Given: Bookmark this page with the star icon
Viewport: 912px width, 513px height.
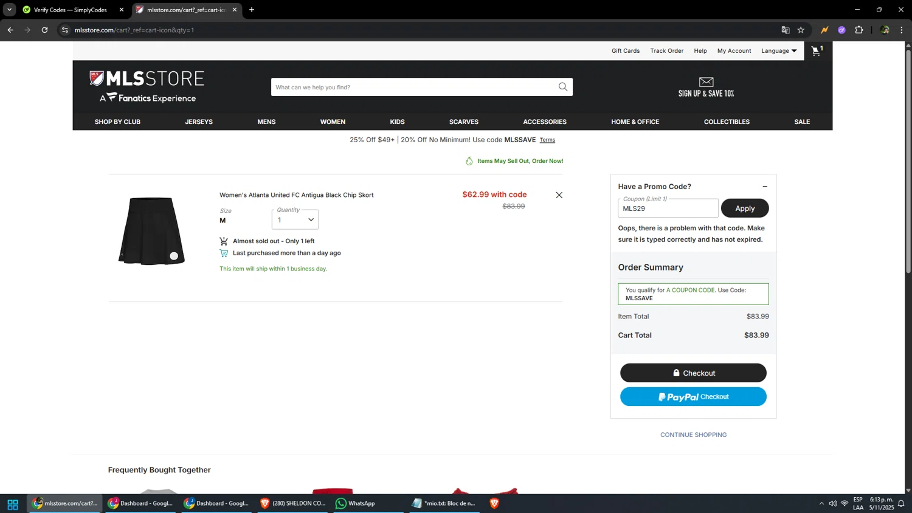Looking at the screenshot, I should point(801,30).
